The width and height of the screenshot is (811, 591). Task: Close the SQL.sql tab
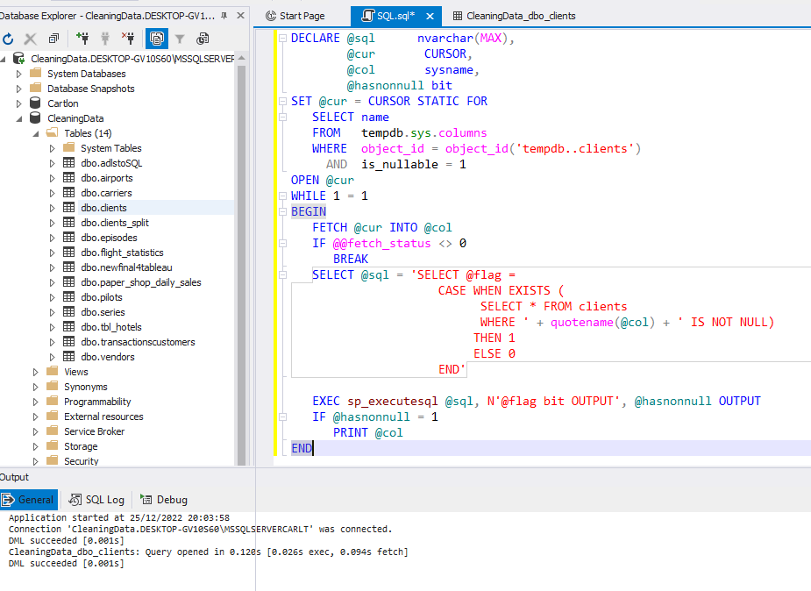430,16
